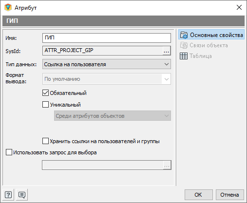Click the Основные свойства folder gear icon
The width and height of the screenshot is (247, 203).
point(184,35)
